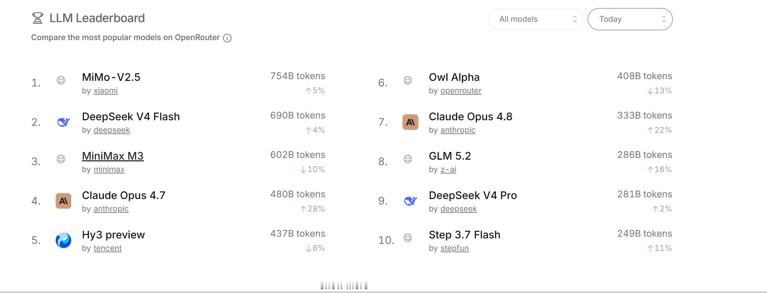The height and width of the screenshot is (293, 767).
Task: Open the Claude Opus 4.7 model page
Action: coord(123,195)
